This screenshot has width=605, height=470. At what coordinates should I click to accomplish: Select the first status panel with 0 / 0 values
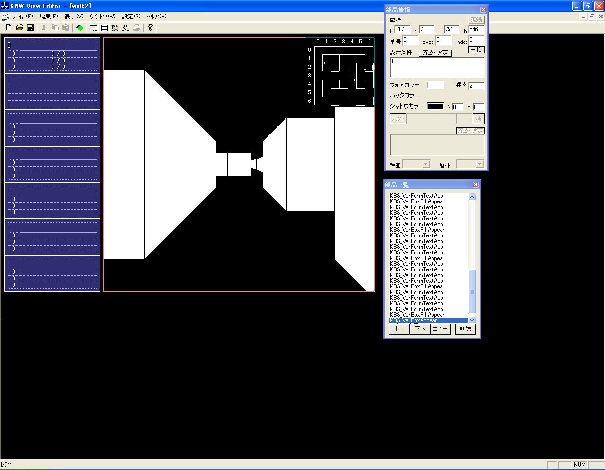(x=52, y=56)
